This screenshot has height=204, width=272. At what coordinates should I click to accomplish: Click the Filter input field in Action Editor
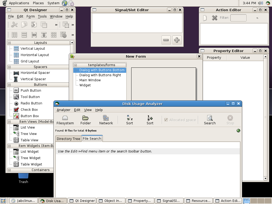coord(238,18)
